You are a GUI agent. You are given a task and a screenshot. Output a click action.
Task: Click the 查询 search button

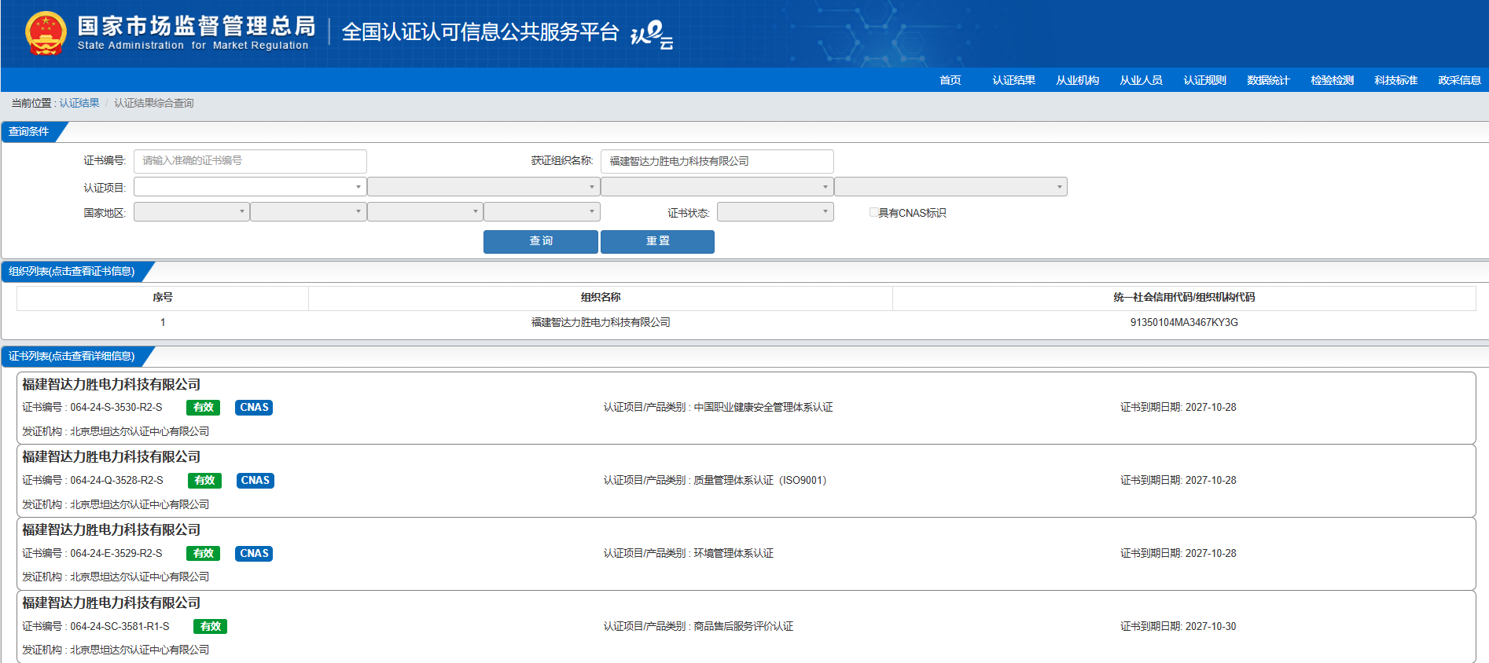(x=541, y=241)
